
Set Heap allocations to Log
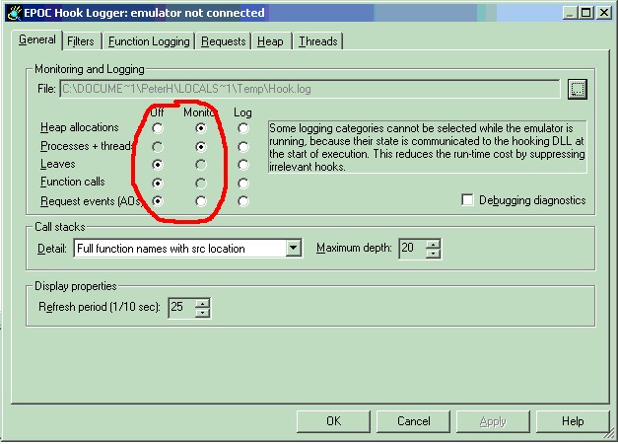243,128
